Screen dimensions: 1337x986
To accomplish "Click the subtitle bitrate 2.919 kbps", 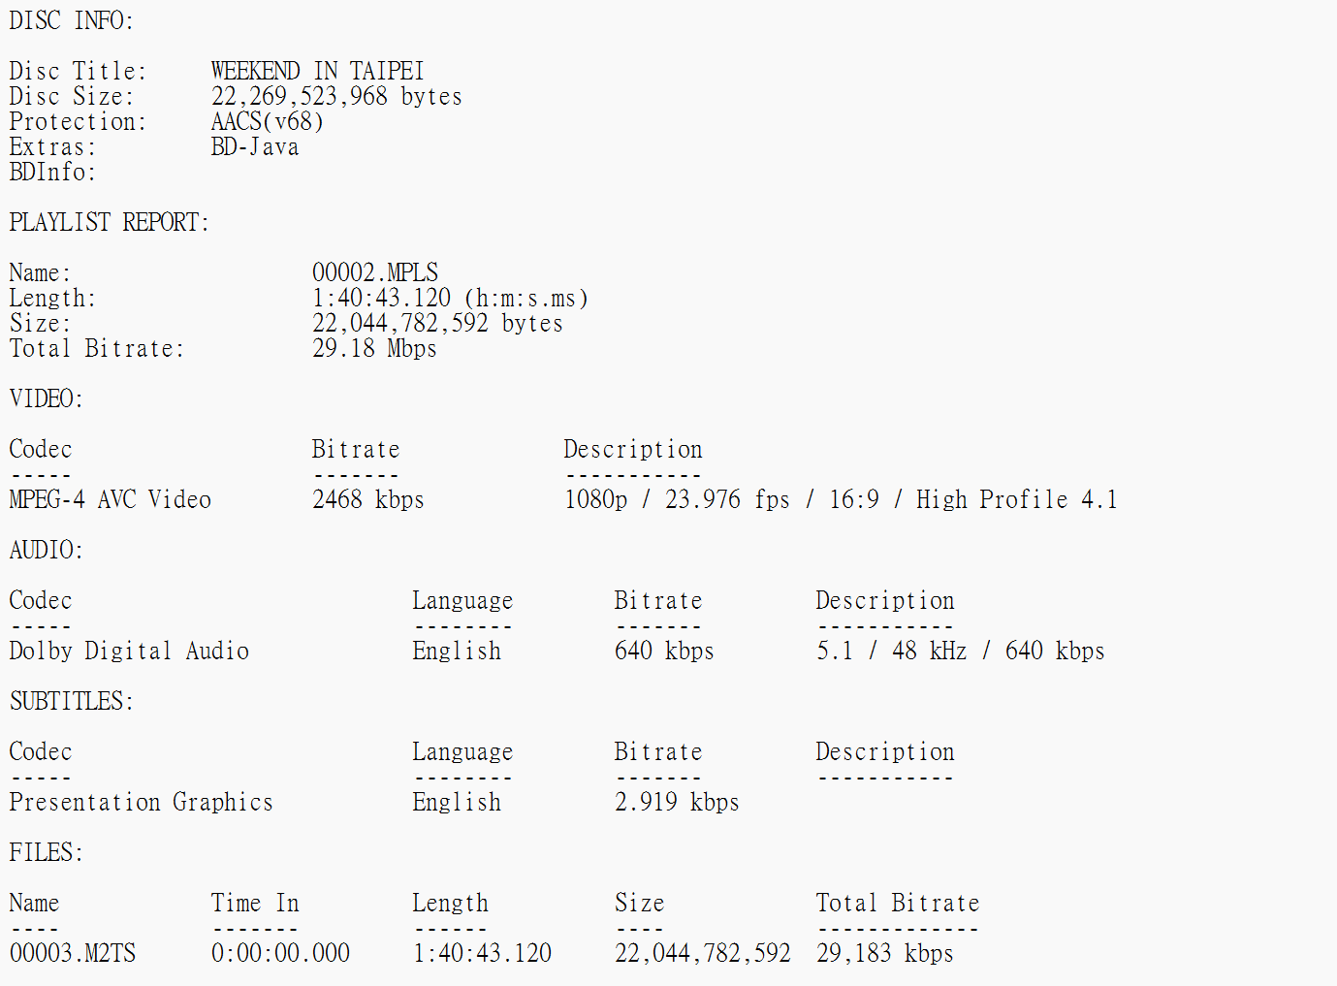I will click(x=677, y=802).
